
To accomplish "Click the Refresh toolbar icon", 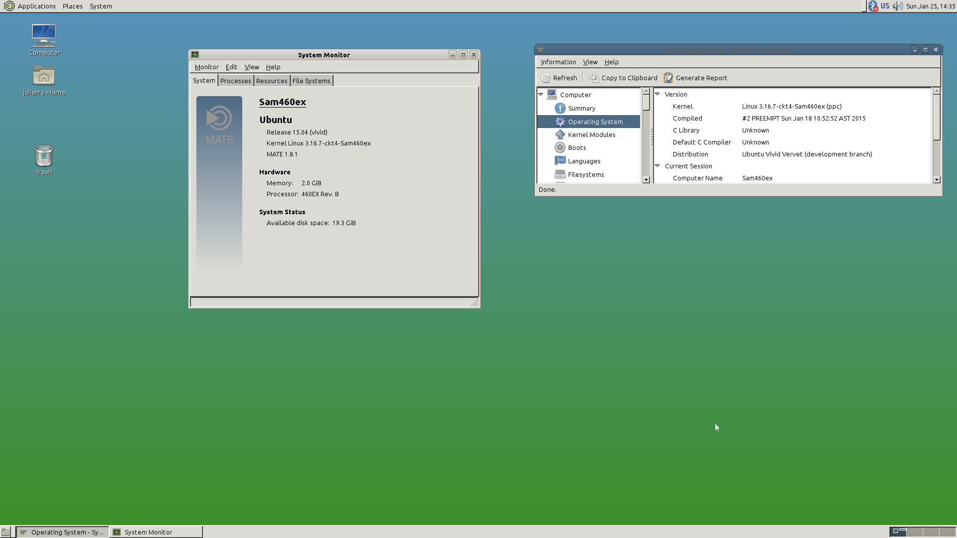I will (x=546, y=78).
